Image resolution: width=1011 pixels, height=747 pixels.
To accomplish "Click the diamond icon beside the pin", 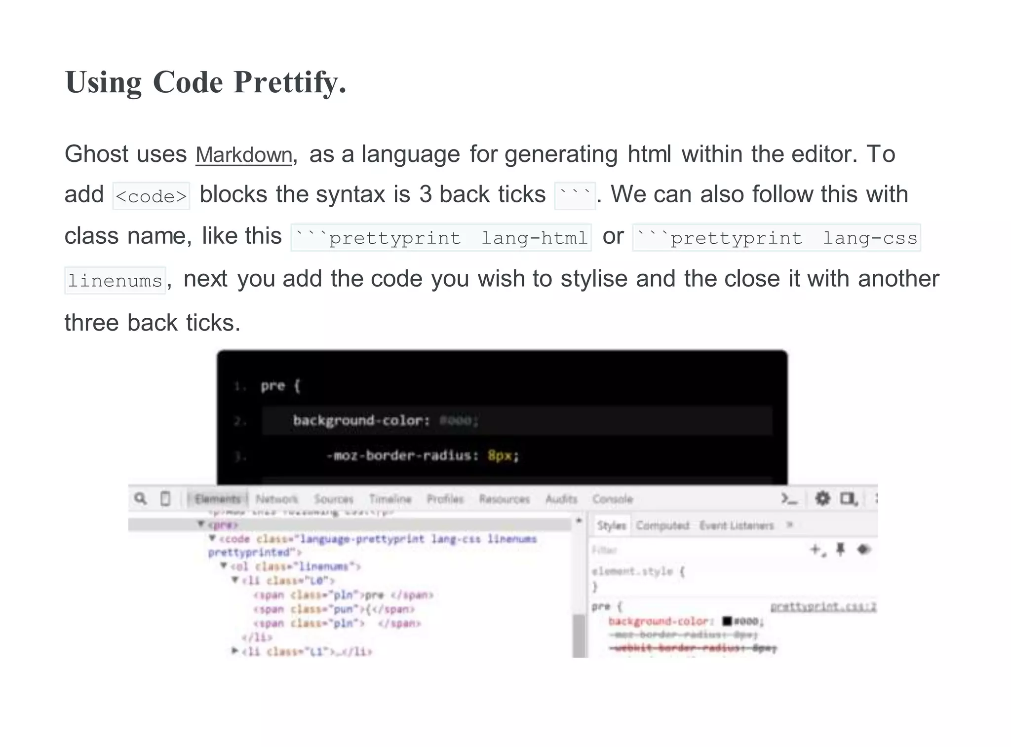I will click(863, 549).
